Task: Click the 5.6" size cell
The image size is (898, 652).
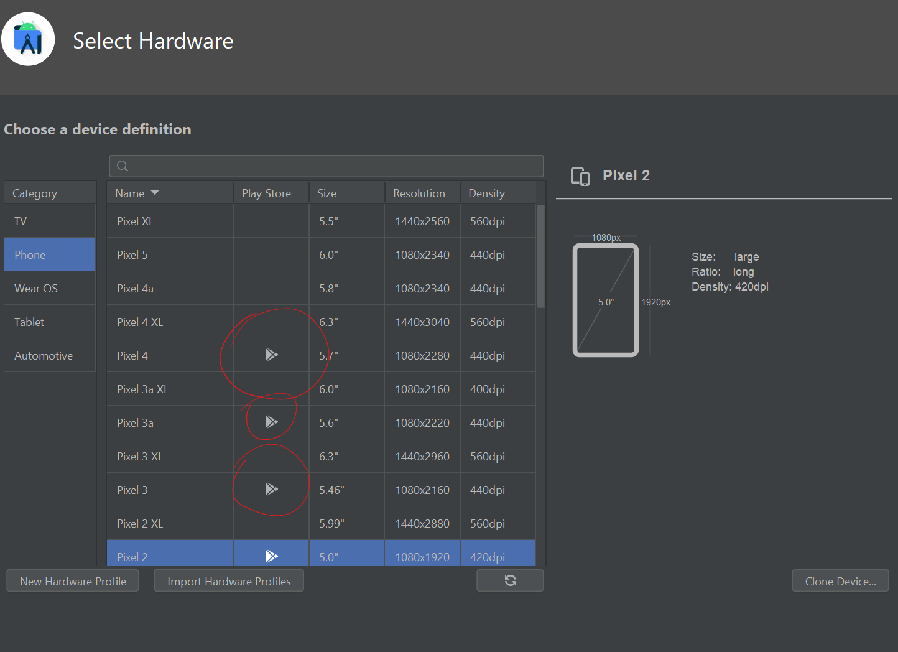Action: point(346,422)
